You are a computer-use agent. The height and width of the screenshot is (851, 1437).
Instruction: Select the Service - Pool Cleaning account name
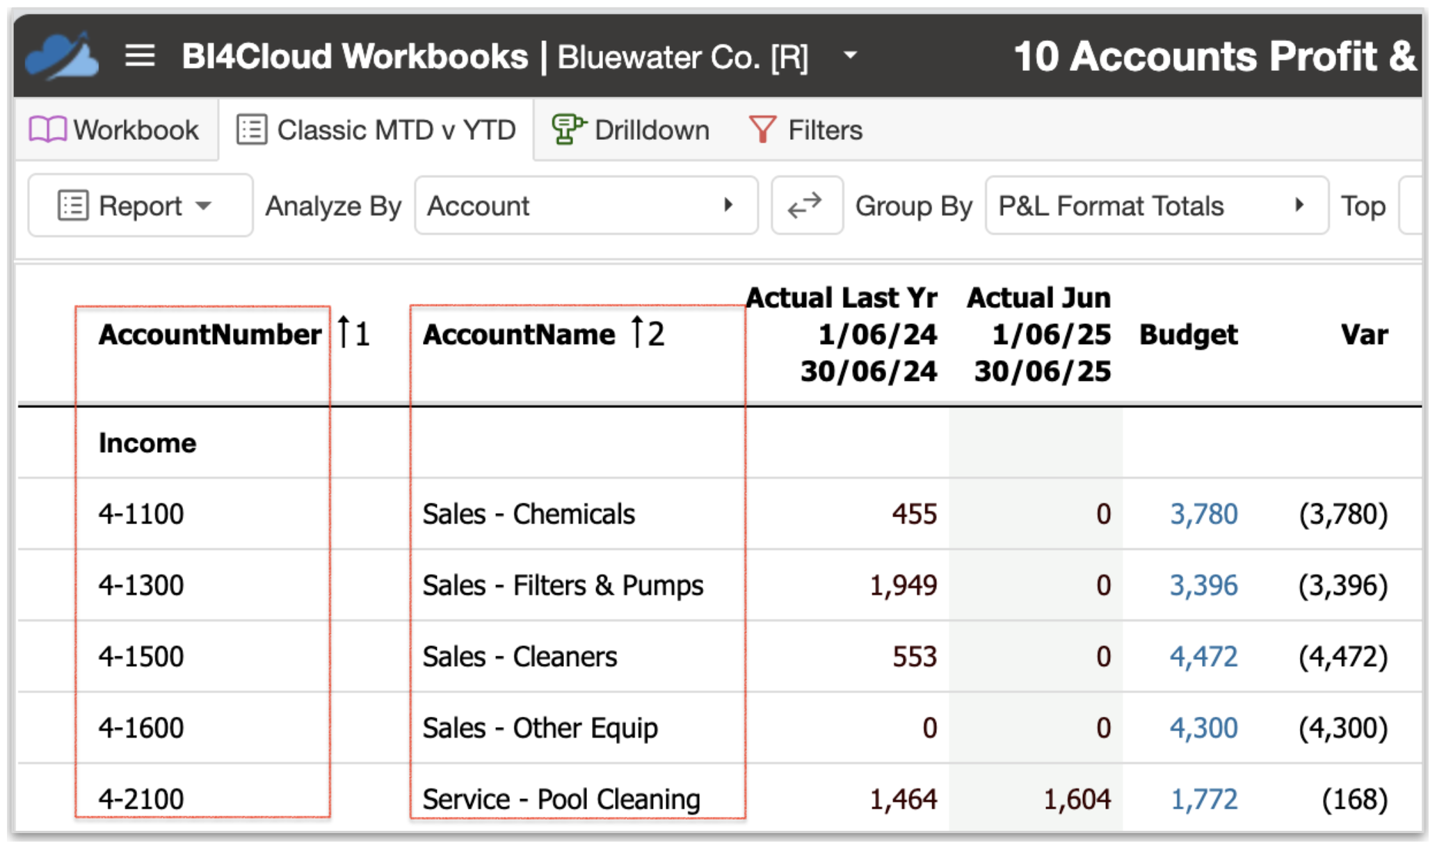(x=561, y=800)
